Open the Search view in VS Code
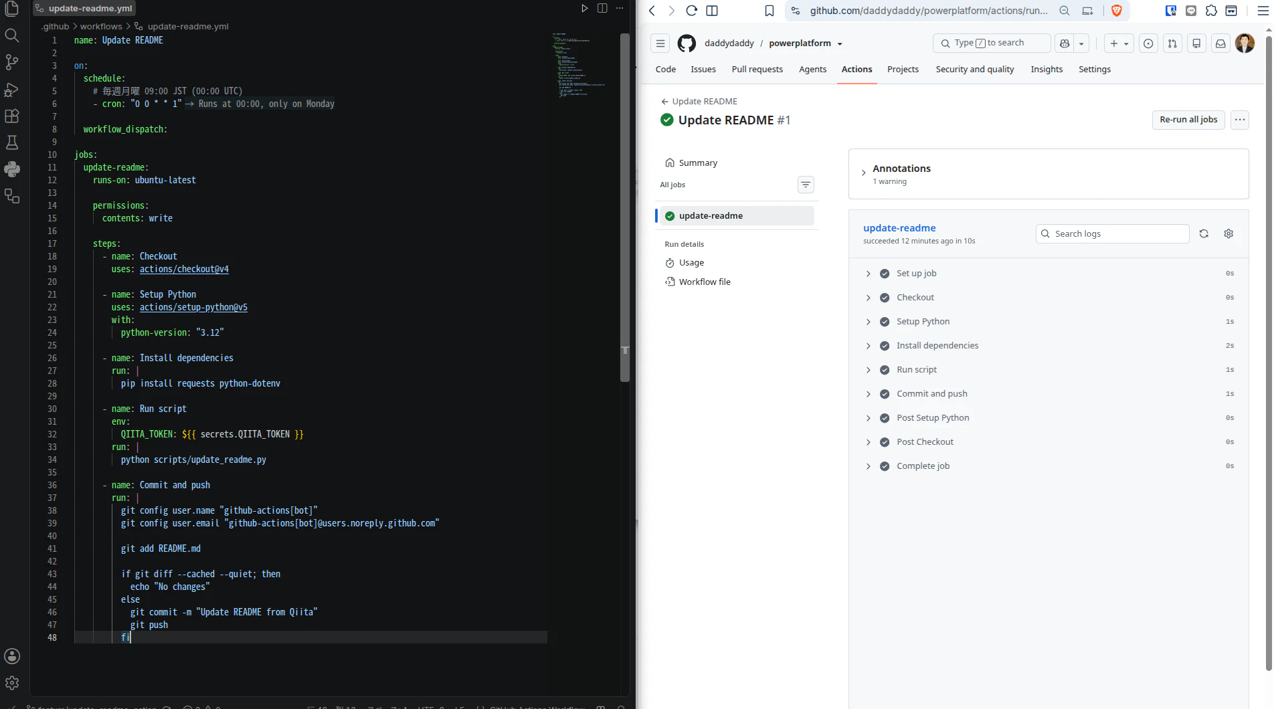Viewport: 1274px width, 709px height. click(12, 35)
